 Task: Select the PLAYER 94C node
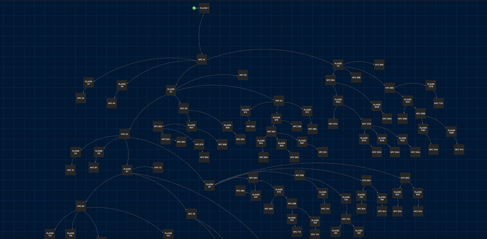pyautogui.click(x=302, y=142)
